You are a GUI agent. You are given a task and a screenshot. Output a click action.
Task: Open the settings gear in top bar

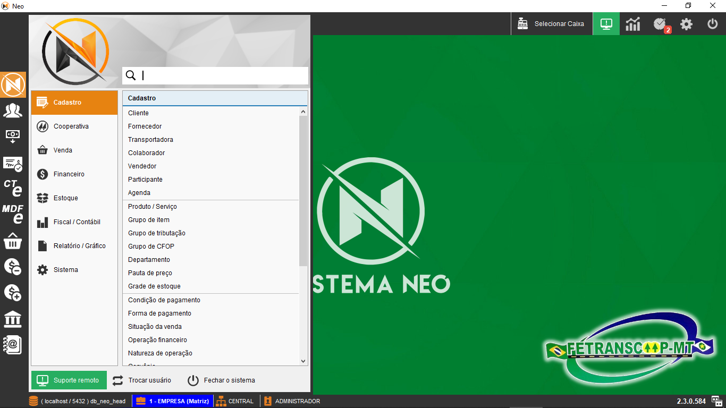click(687, 24)
